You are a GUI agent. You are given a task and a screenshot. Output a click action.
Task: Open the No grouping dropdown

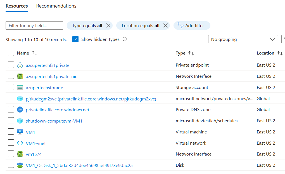(243, 39)
